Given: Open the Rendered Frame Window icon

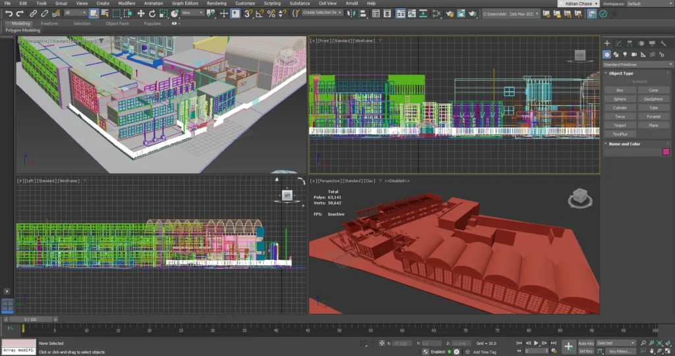Looking at the screenshot, I should [461, 14].
